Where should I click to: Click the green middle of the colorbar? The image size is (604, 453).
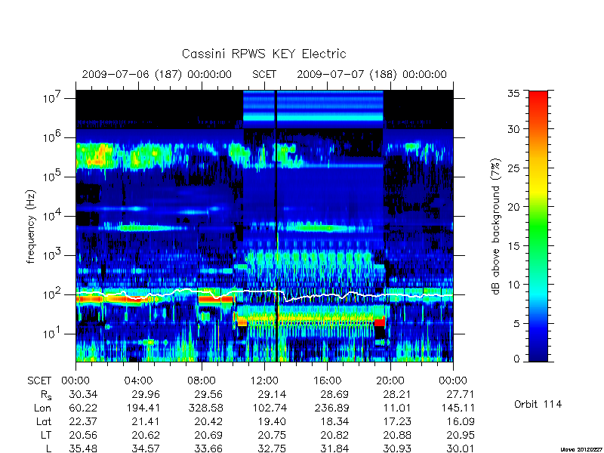[x=538, y=226]
